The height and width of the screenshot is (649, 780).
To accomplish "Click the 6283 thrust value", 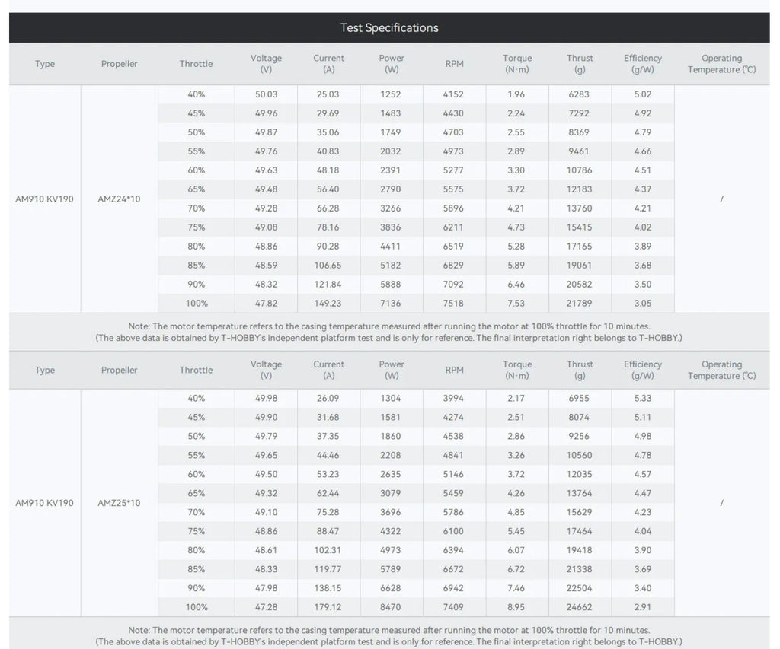I will 580,94.
